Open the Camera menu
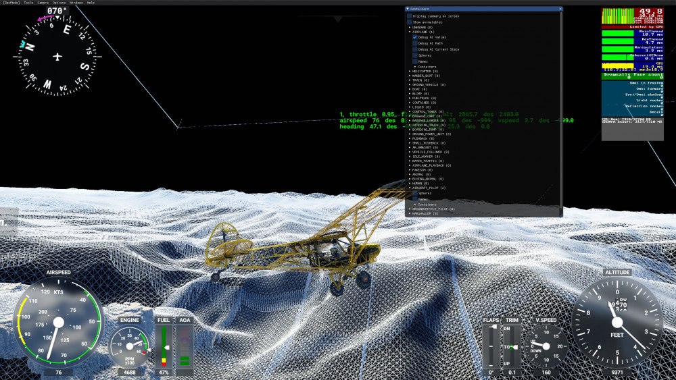 pyautogui.click(x=43, y=3)
